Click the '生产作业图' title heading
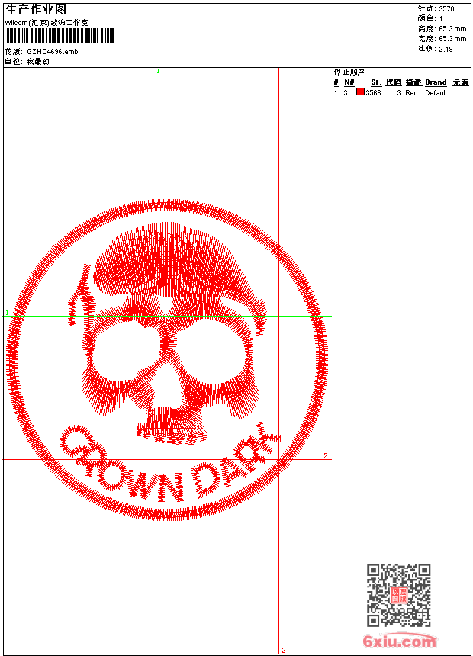Image resolution: width=473 pixels, height=656 pixels. pyautogui.click(x=36, y=10)
